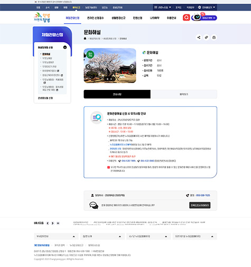251x267 pixels.
Task: Open 나의예약 main menu
Action: pos(155,18)
